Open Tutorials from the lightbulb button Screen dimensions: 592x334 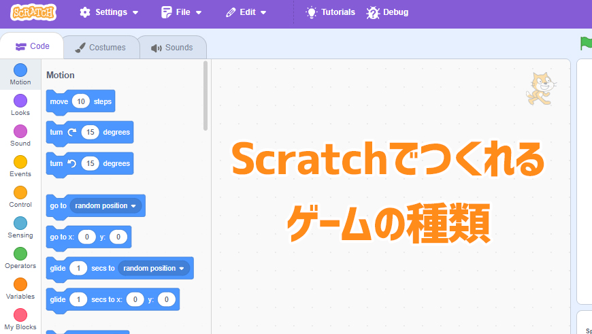click(330, 12)
